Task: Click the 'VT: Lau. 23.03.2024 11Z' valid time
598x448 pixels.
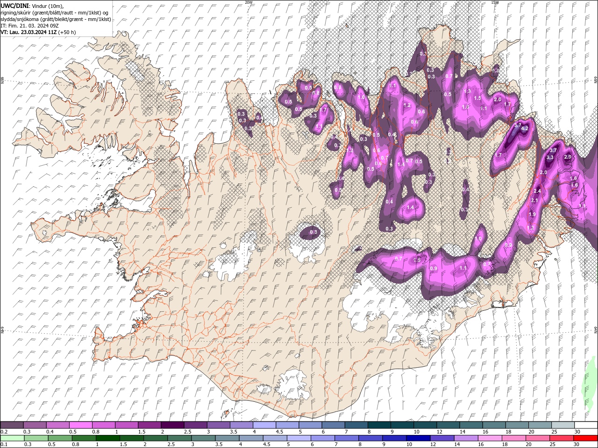Action: (28, 32)
